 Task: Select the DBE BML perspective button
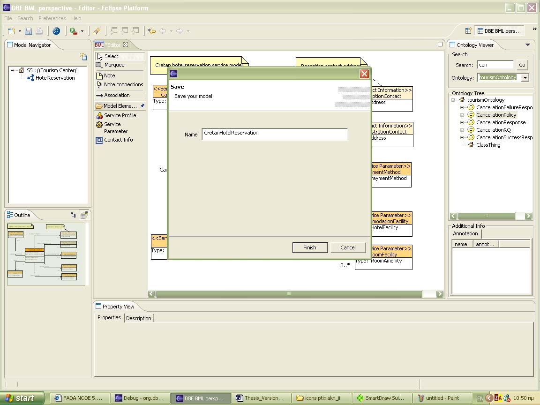pos(499,31)
